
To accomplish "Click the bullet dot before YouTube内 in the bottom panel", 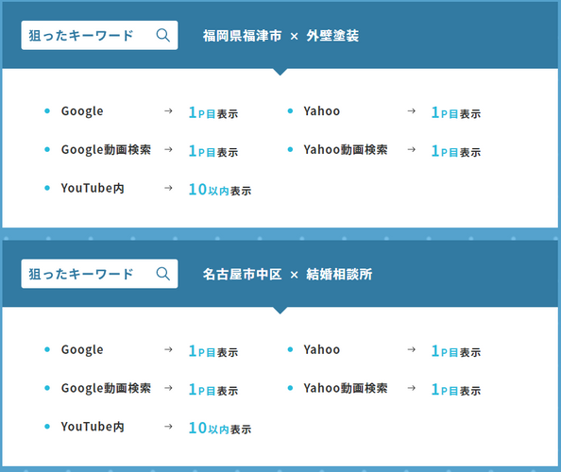I will [x=47, y=427].
